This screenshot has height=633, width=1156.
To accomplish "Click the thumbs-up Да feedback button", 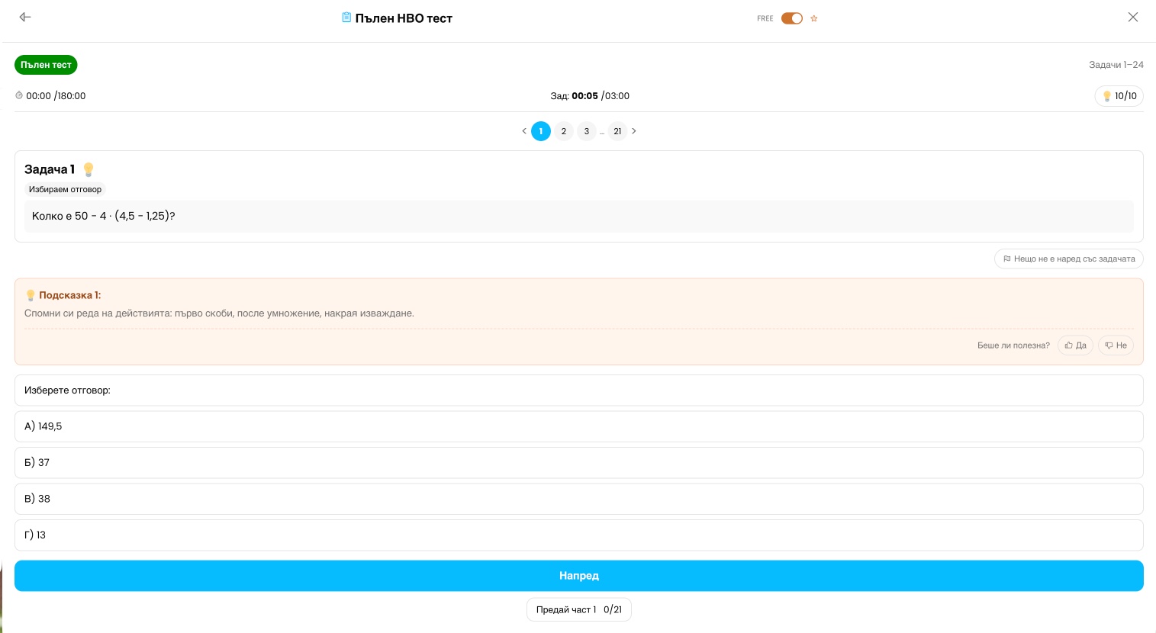I will click(1075, 345).
